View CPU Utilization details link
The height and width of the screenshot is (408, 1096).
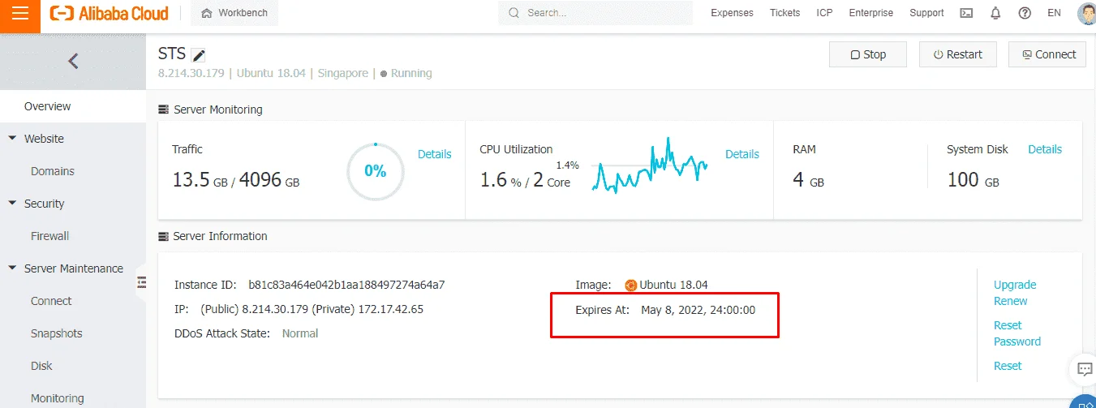(741, 154)
